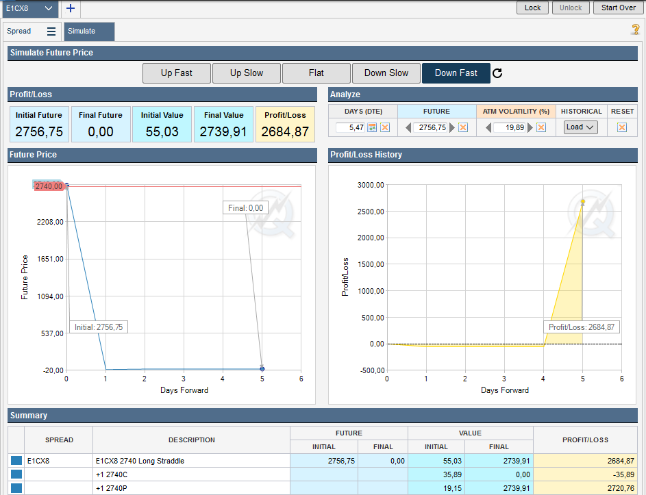This screenshot has width=646, height=495.
Task: Clear the Days (DTE) value
Action: (x=385, y=127)
